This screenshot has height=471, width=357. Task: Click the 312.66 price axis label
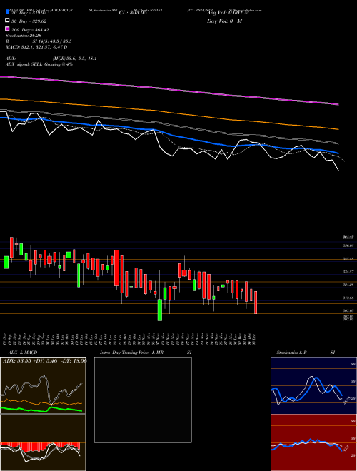tap(348, 298)
